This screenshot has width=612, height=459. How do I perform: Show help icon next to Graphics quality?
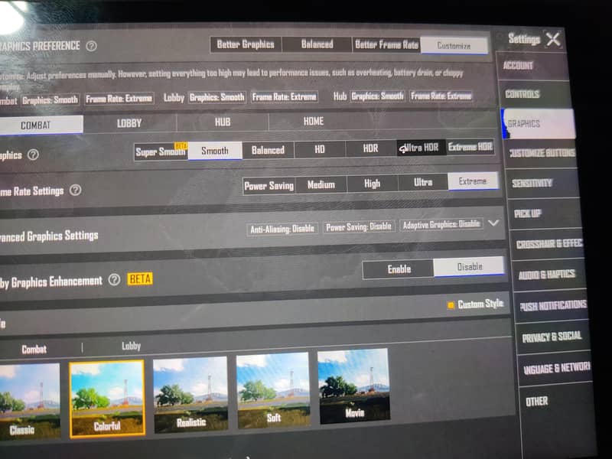point(33,155)
